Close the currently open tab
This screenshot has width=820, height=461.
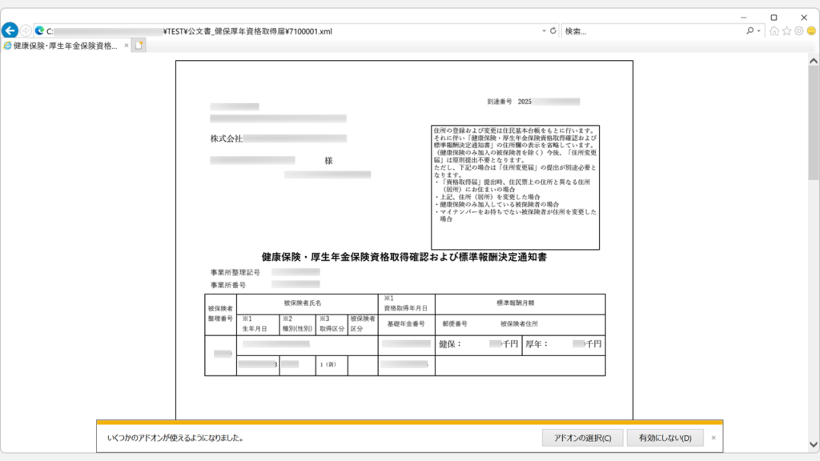click(x=127, y=46)
